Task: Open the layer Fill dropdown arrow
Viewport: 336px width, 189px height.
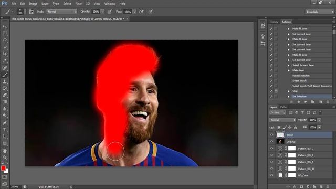Action: 319,127
